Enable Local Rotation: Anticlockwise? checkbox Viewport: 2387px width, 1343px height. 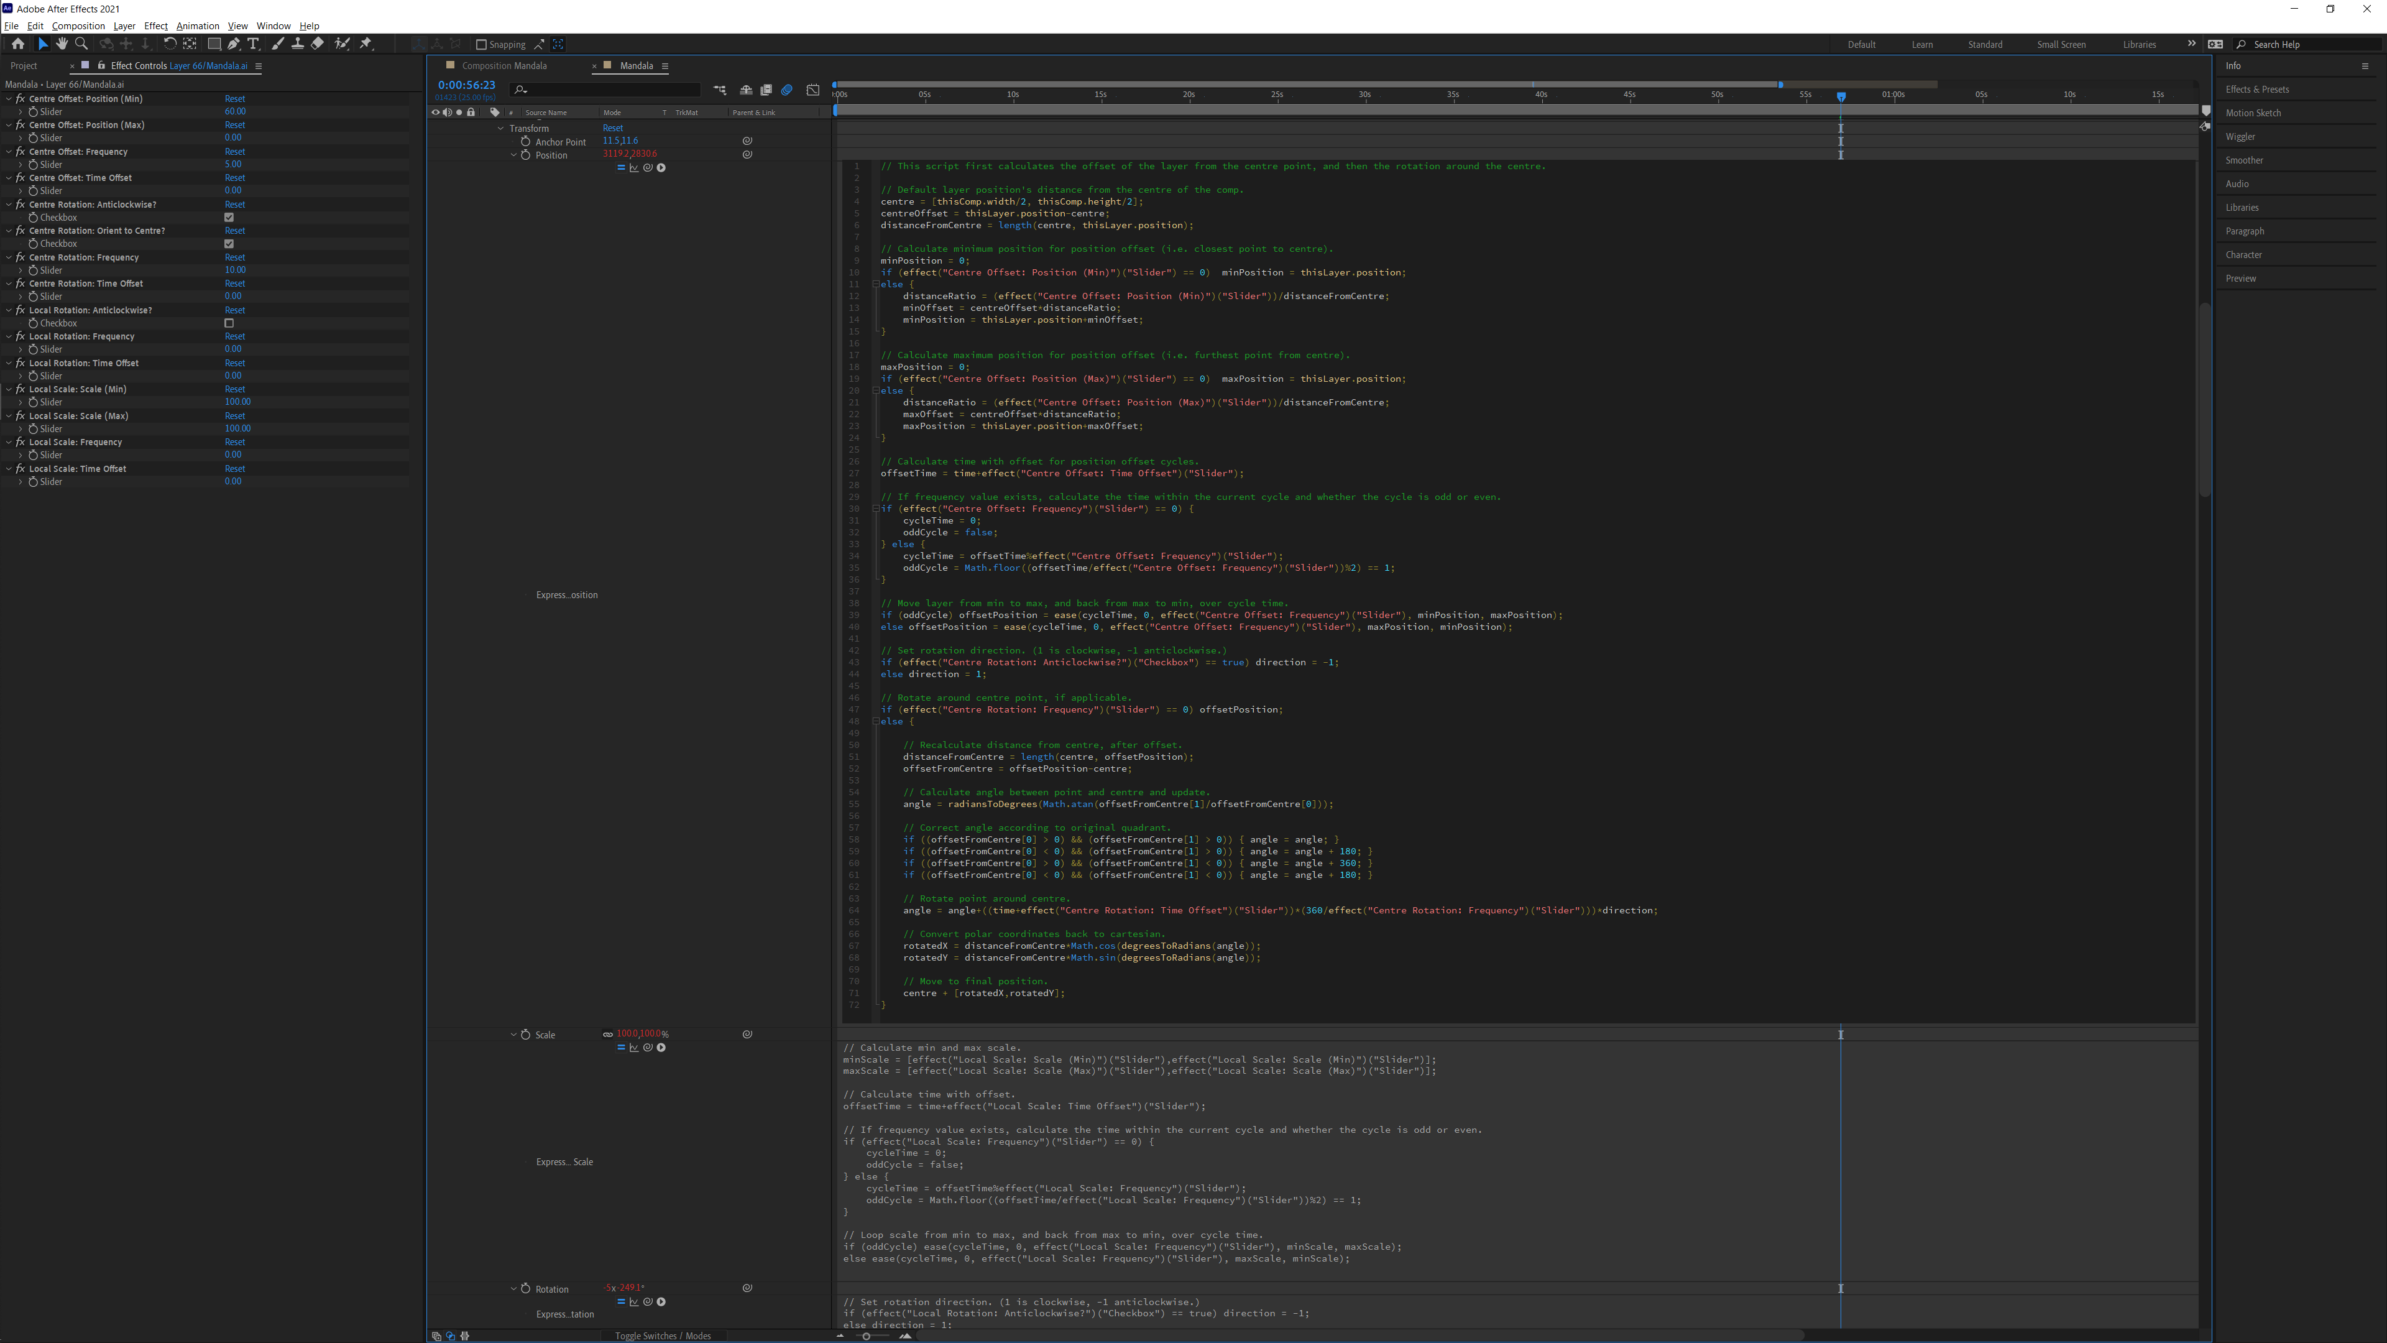coord(229,323)
